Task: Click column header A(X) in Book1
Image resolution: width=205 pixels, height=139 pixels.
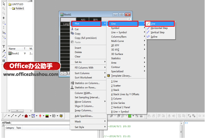Action: pos(83,20)
